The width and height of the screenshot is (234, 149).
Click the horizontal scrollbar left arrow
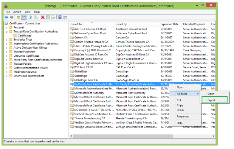coord(71,136)
